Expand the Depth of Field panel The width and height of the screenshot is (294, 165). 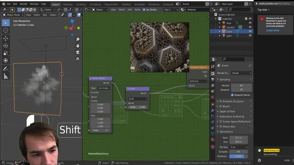[x=227, y=111]
